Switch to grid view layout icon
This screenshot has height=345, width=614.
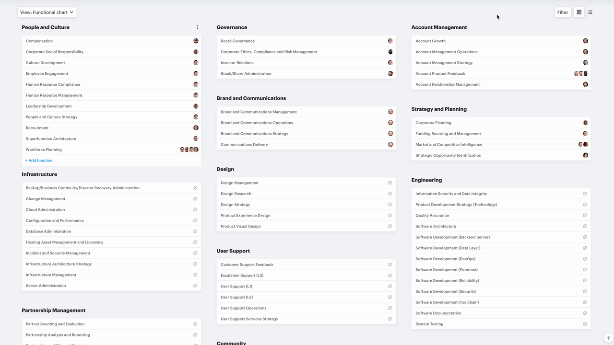579,12
